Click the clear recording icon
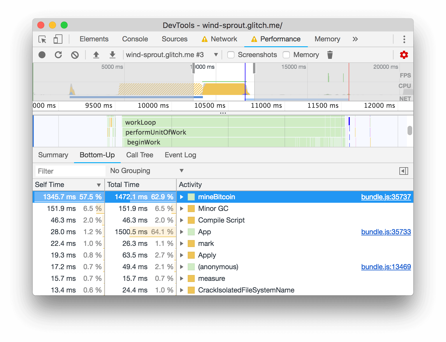This screenshot has width=446, height=342. coord(75,55)
